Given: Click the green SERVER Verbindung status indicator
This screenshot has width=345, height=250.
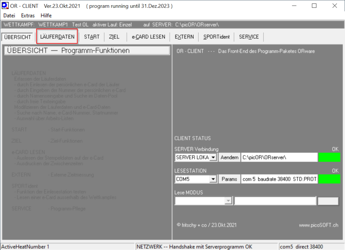Looking at the screenshot, I should (x=329, y=157).
